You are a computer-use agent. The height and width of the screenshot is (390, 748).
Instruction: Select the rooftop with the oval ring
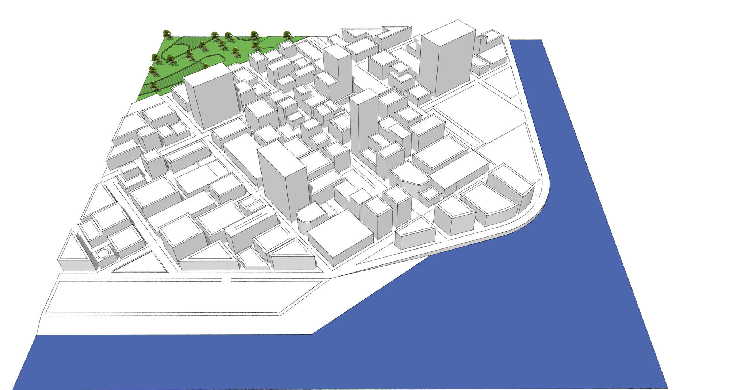pos(103,253)
